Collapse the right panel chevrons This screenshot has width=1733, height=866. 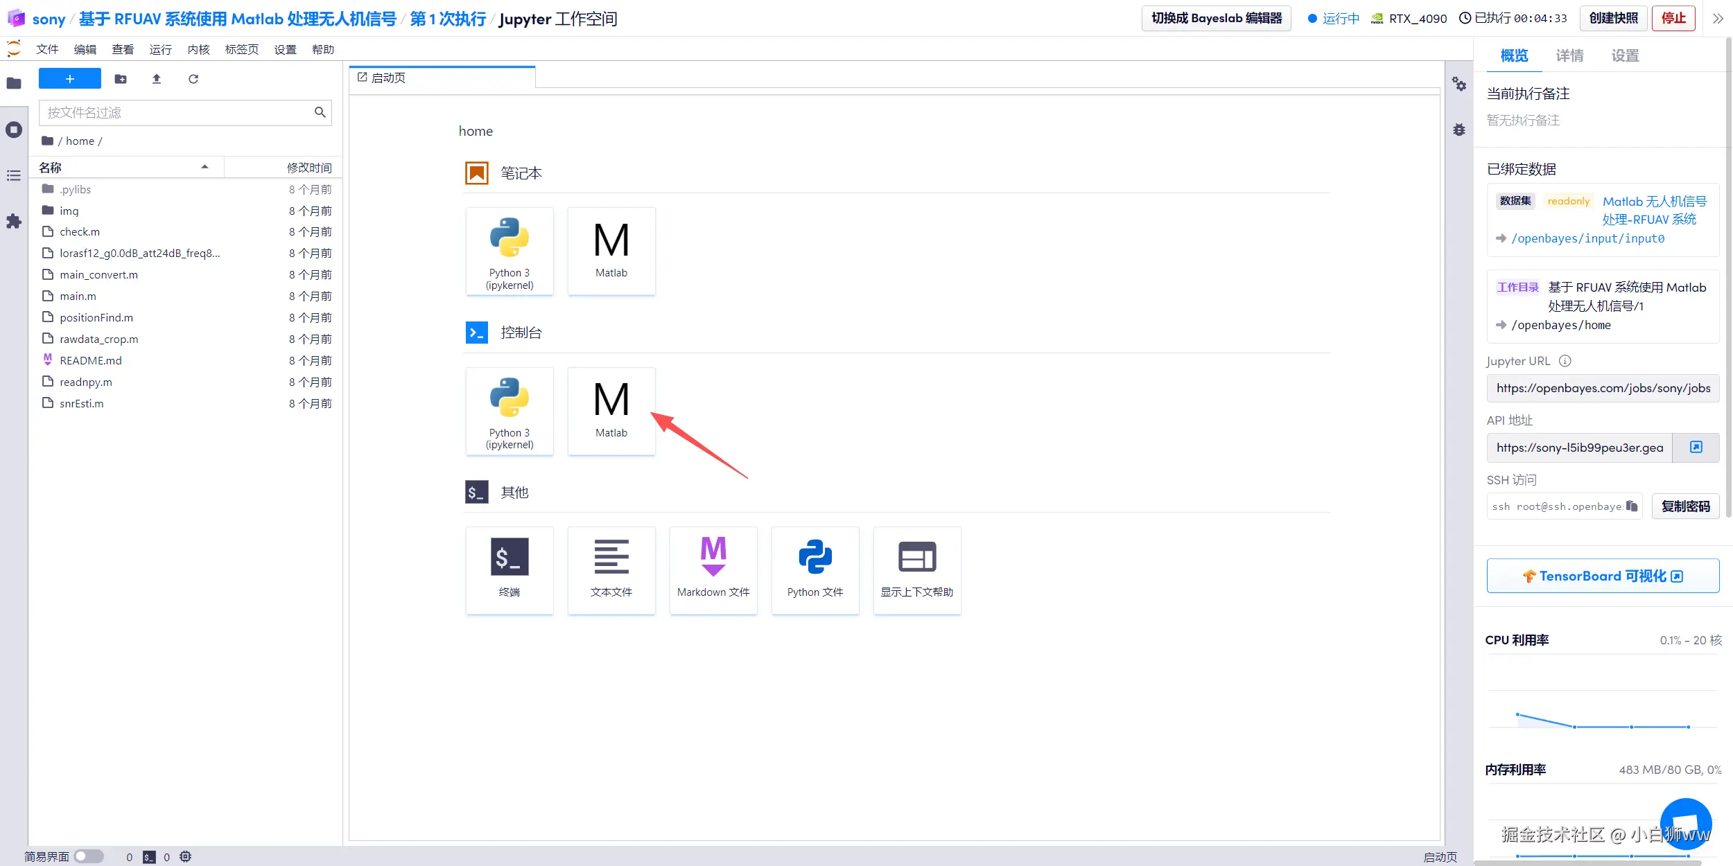tap(1717, 19)
